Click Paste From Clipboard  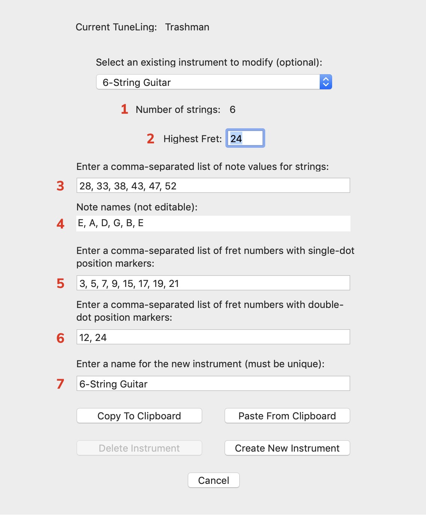coord(287,416)
